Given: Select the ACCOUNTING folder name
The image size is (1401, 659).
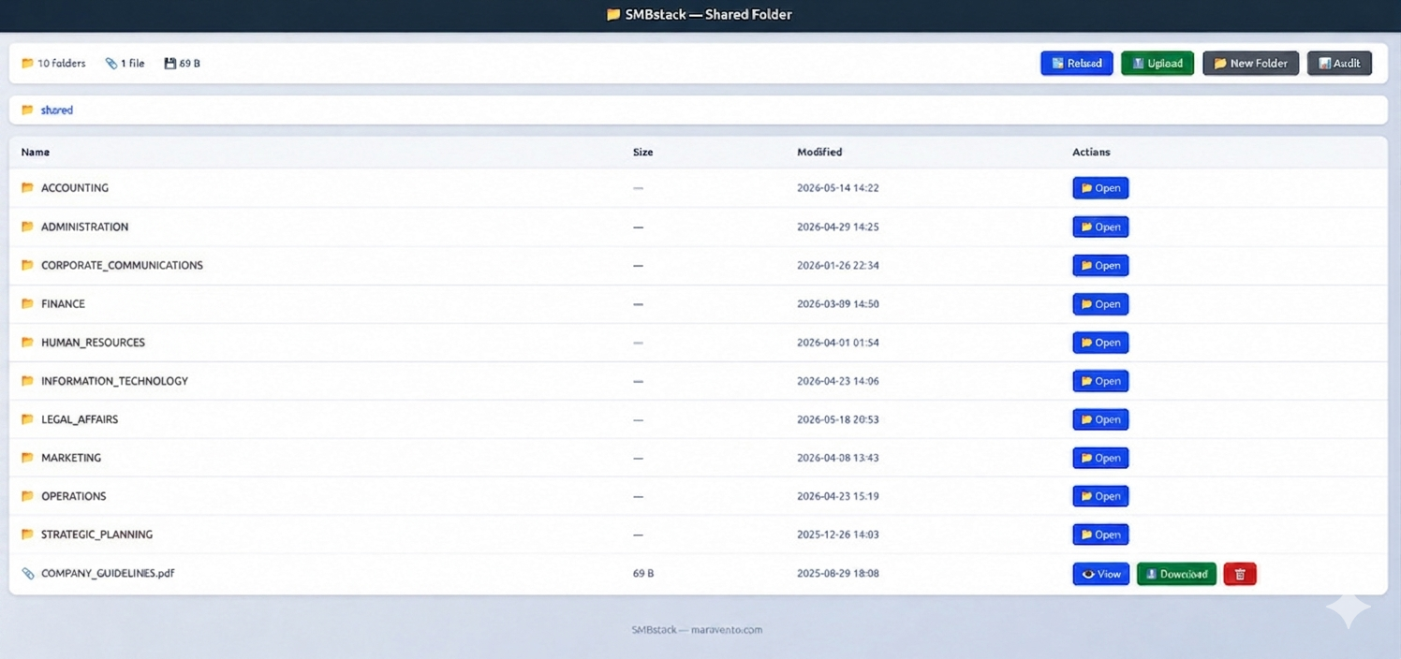Looking at the screenshot, I should tap(75, 188).
